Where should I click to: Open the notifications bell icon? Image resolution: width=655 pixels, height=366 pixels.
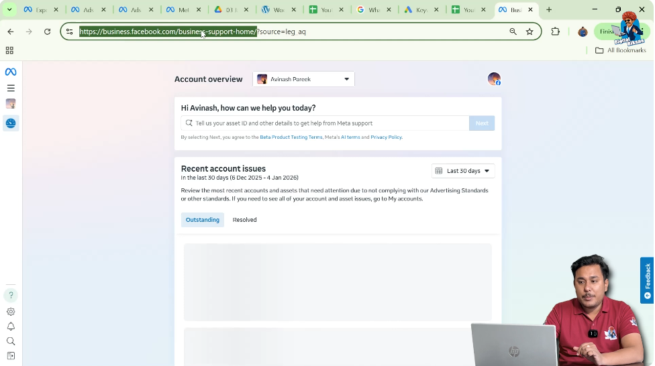coord(11,326)
